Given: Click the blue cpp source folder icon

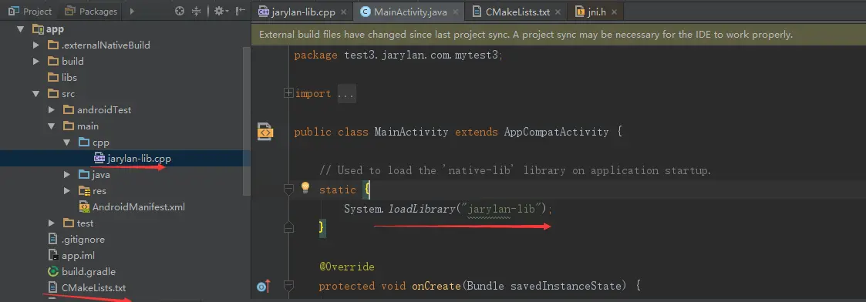Looking at the screenshot, I should [84, 143].
